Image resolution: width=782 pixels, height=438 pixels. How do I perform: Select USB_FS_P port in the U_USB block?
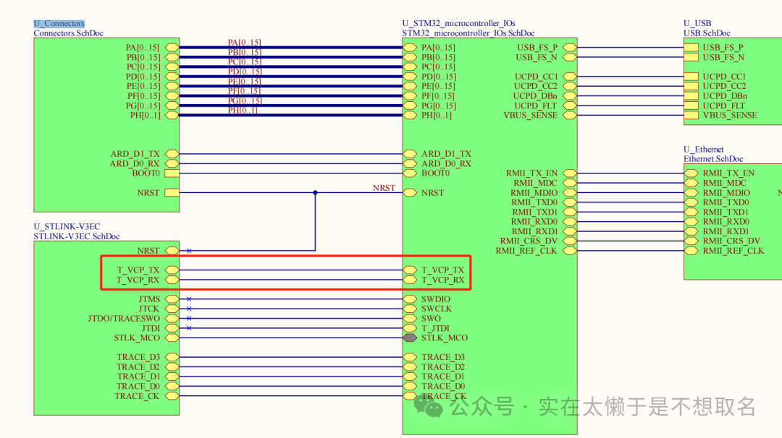coord(694,48)
